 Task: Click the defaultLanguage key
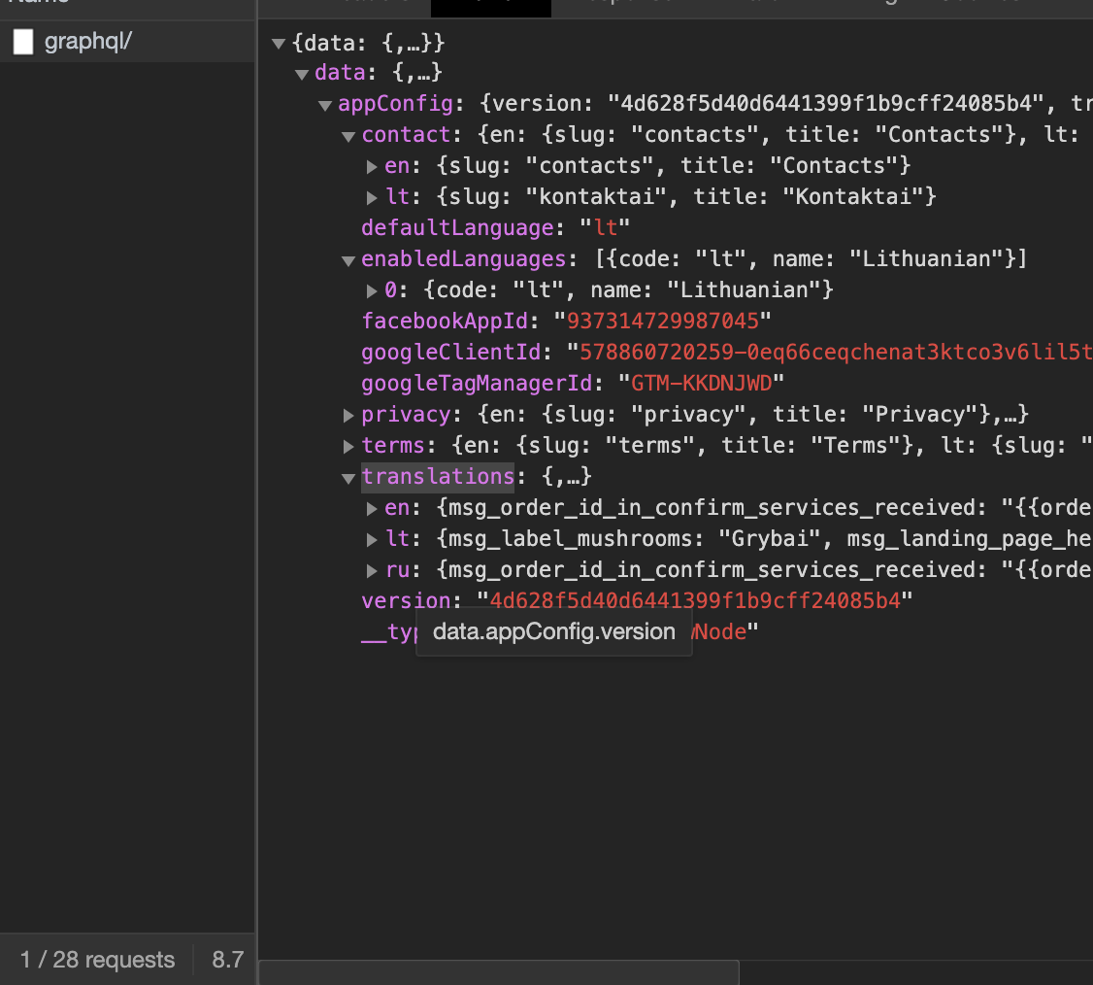click(457, 227)
